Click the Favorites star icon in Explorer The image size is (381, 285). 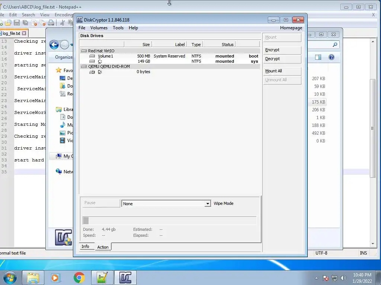pyautogui.click(x=58, y=70)
